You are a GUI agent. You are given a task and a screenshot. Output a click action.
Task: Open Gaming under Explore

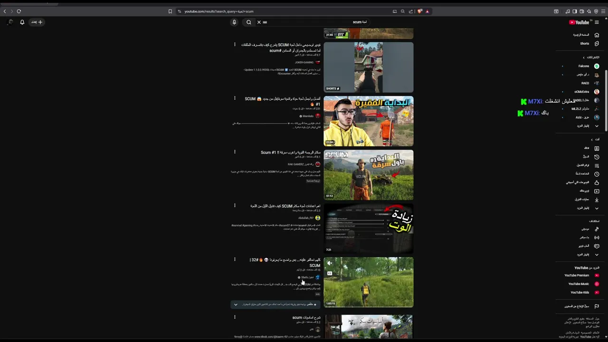click(588, 246)
